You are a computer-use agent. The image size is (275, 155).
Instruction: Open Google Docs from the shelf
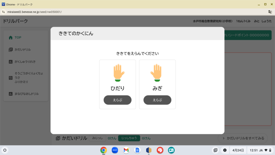[137, 150]
